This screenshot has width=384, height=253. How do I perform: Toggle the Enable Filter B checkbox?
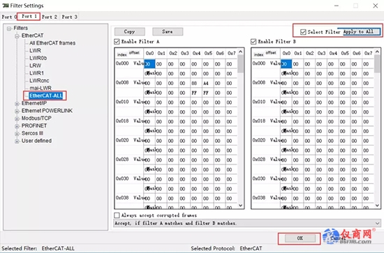tap(253, 42)
